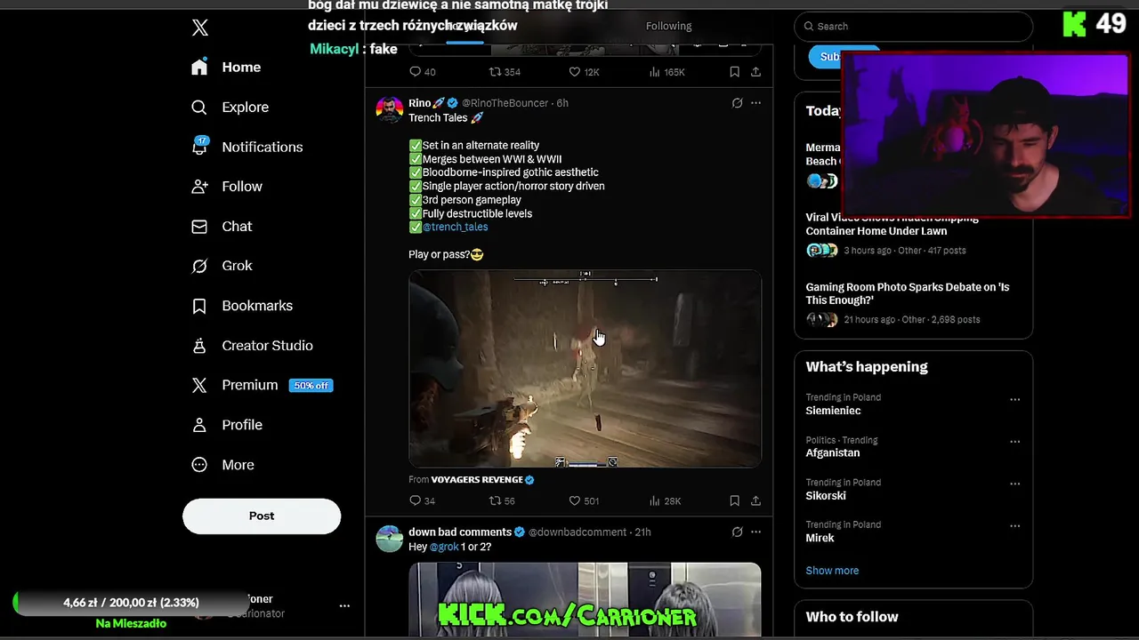
Task: Click the 50% off badge
Action: tap(311, 386)
